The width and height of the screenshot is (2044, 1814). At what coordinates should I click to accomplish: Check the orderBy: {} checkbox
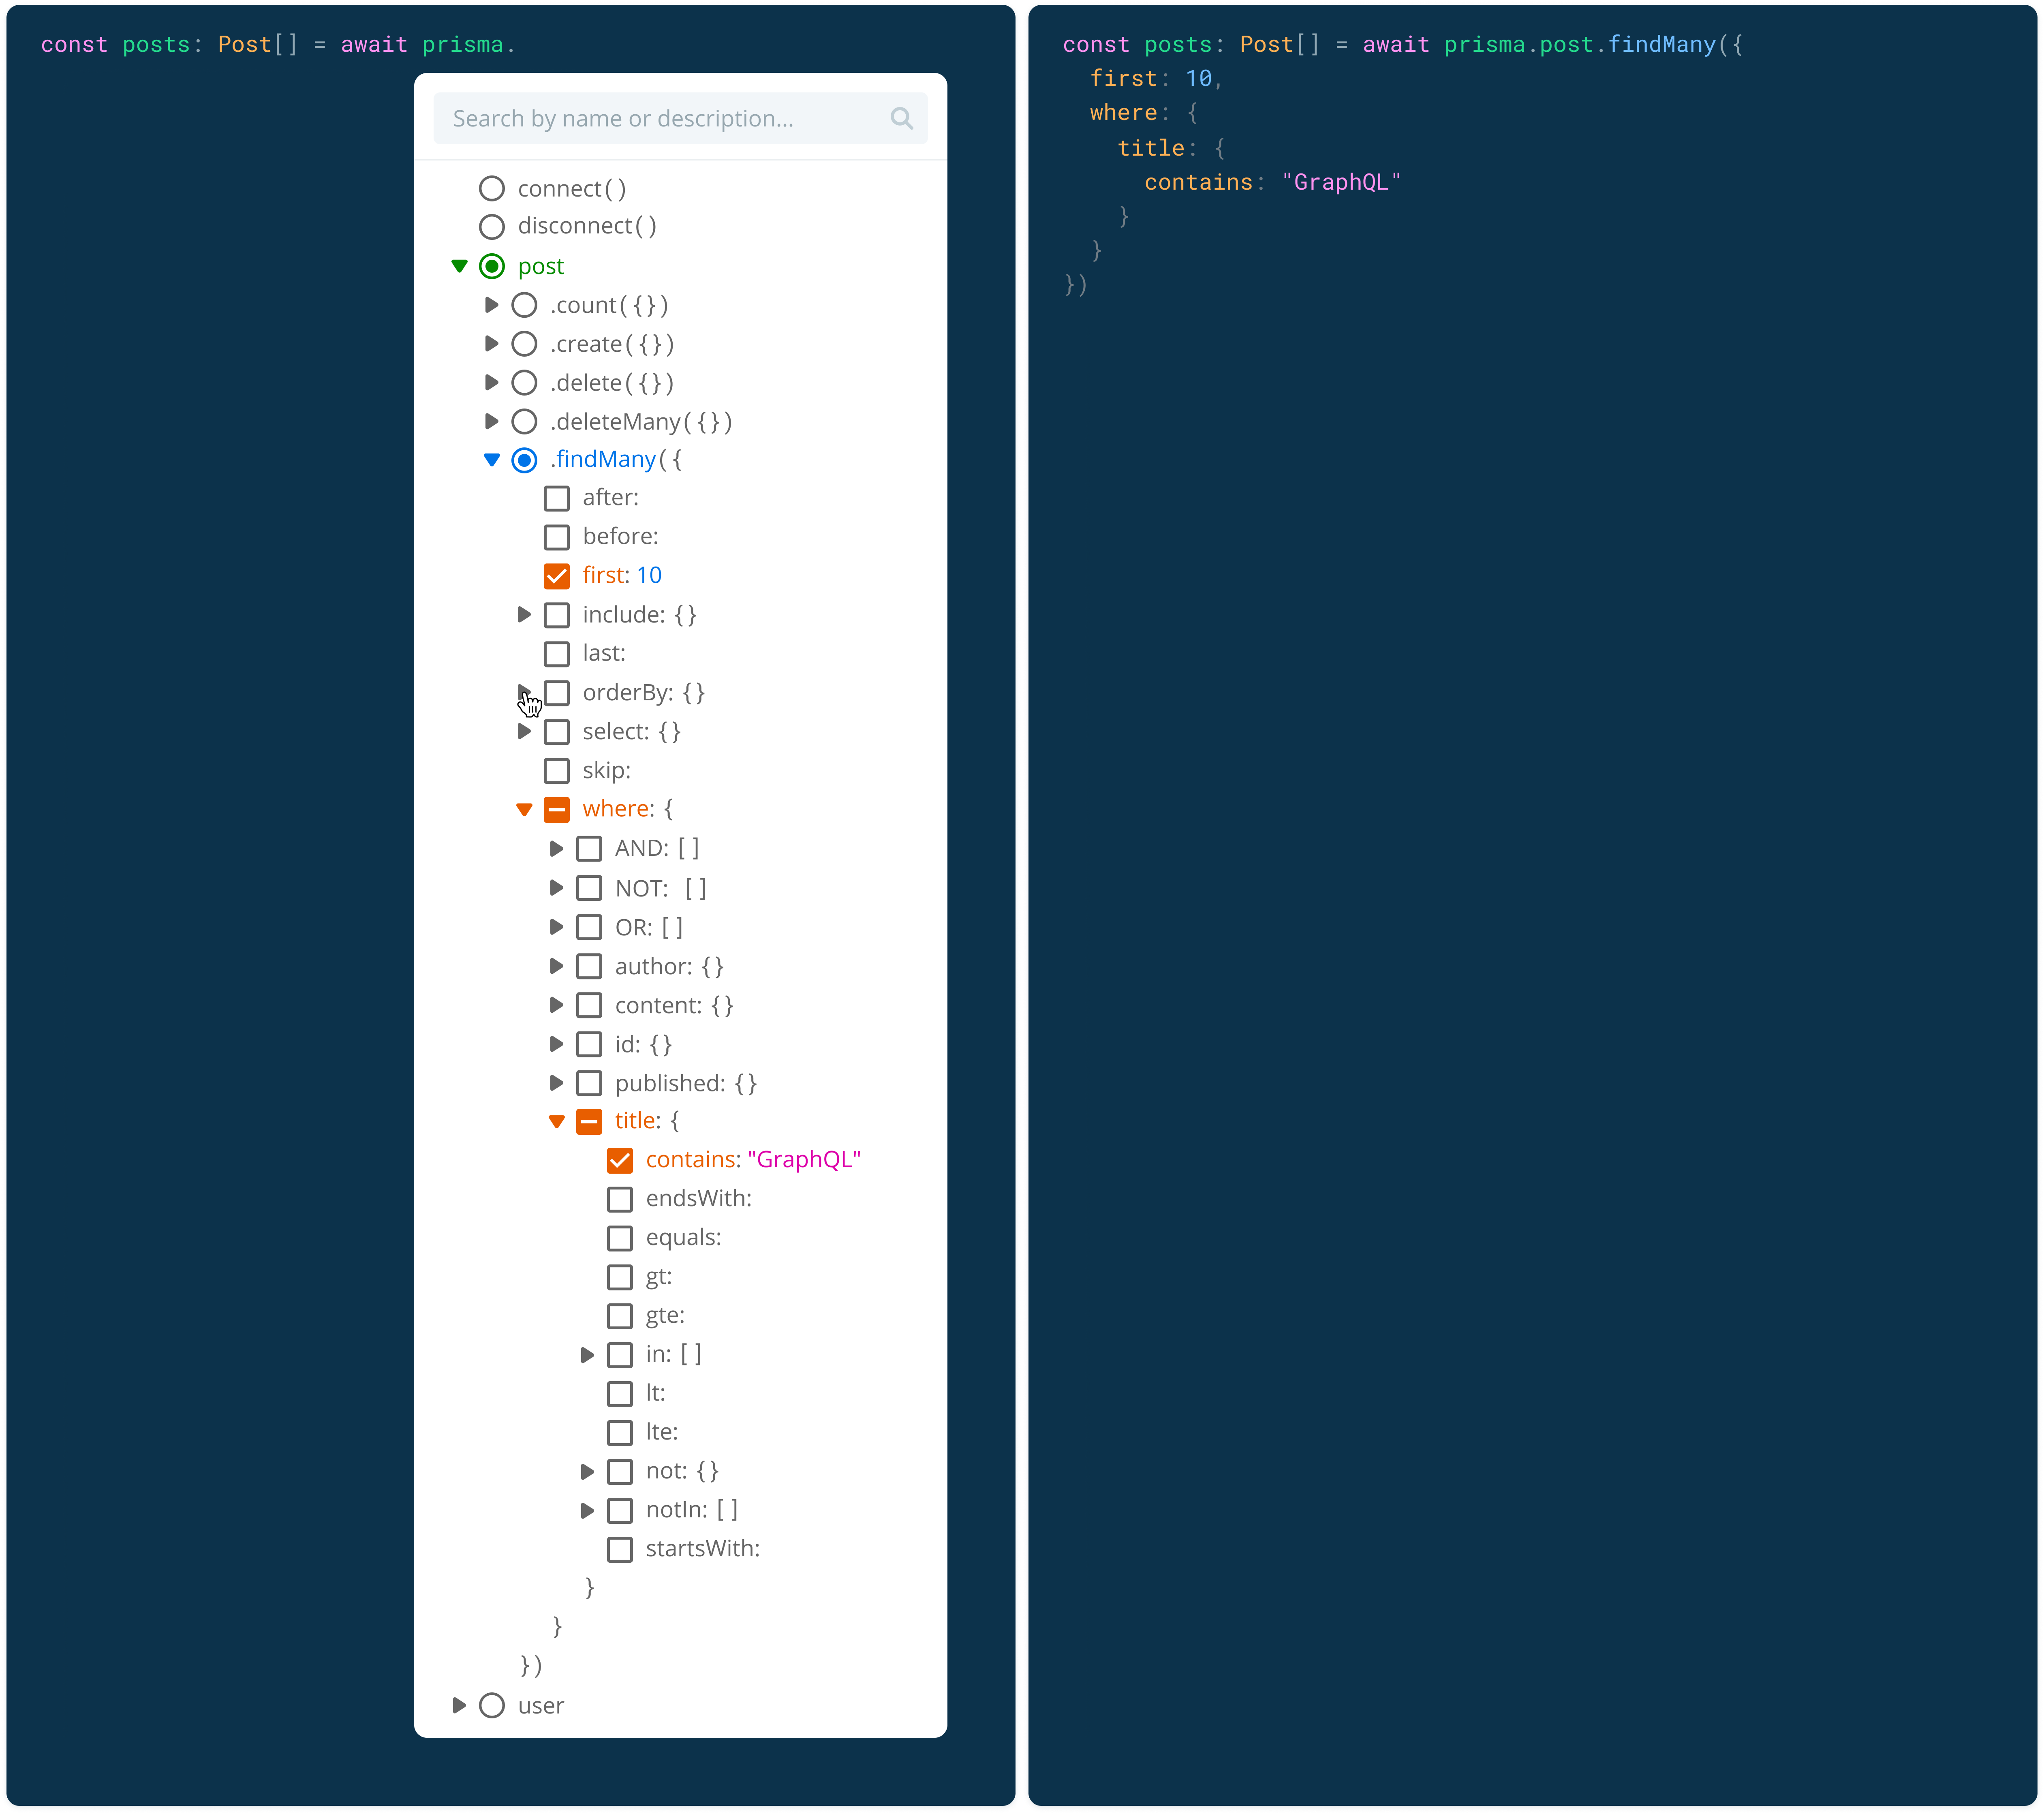pos(557,693)
